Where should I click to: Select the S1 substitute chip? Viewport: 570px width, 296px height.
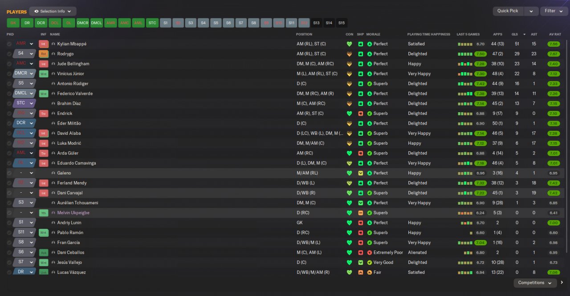coord(166,23)
